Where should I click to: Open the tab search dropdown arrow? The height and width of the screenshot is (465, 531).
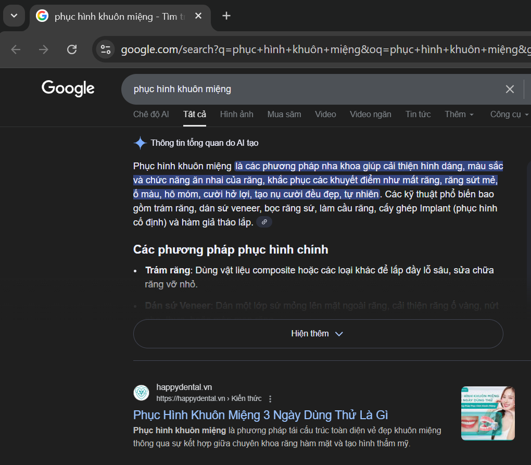click(14, 16)
